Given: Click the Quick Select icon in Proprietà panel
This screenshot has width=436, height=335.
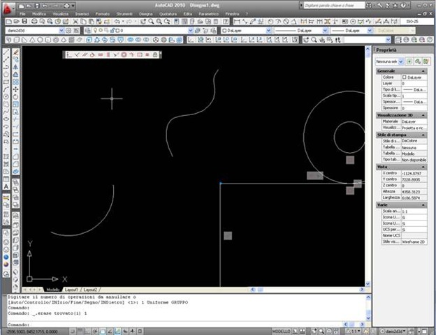Looking at the screenshot, I should pos(426,61).
